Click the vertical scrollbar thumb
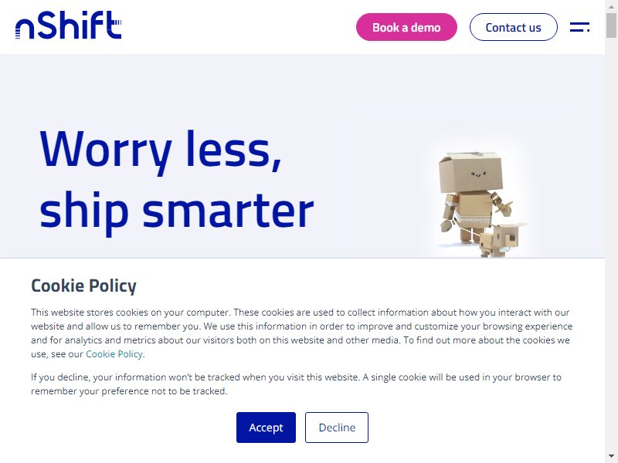The image size is (618, 463). pyautogui.click(x=611, y=25)
